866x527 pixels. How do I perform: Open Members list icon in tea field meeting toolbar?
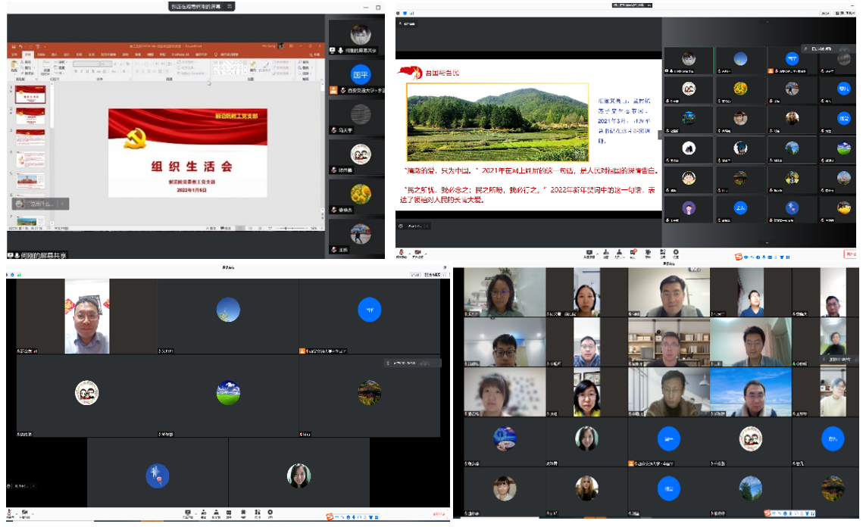coord(620,253)
